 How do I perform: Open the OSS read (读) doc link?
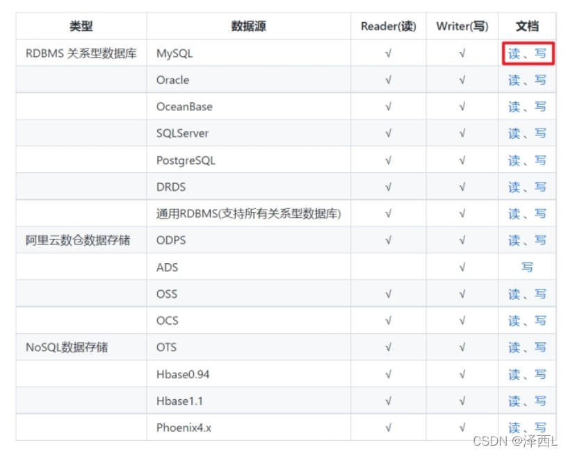pyautogui.click(x=514, y=294)
